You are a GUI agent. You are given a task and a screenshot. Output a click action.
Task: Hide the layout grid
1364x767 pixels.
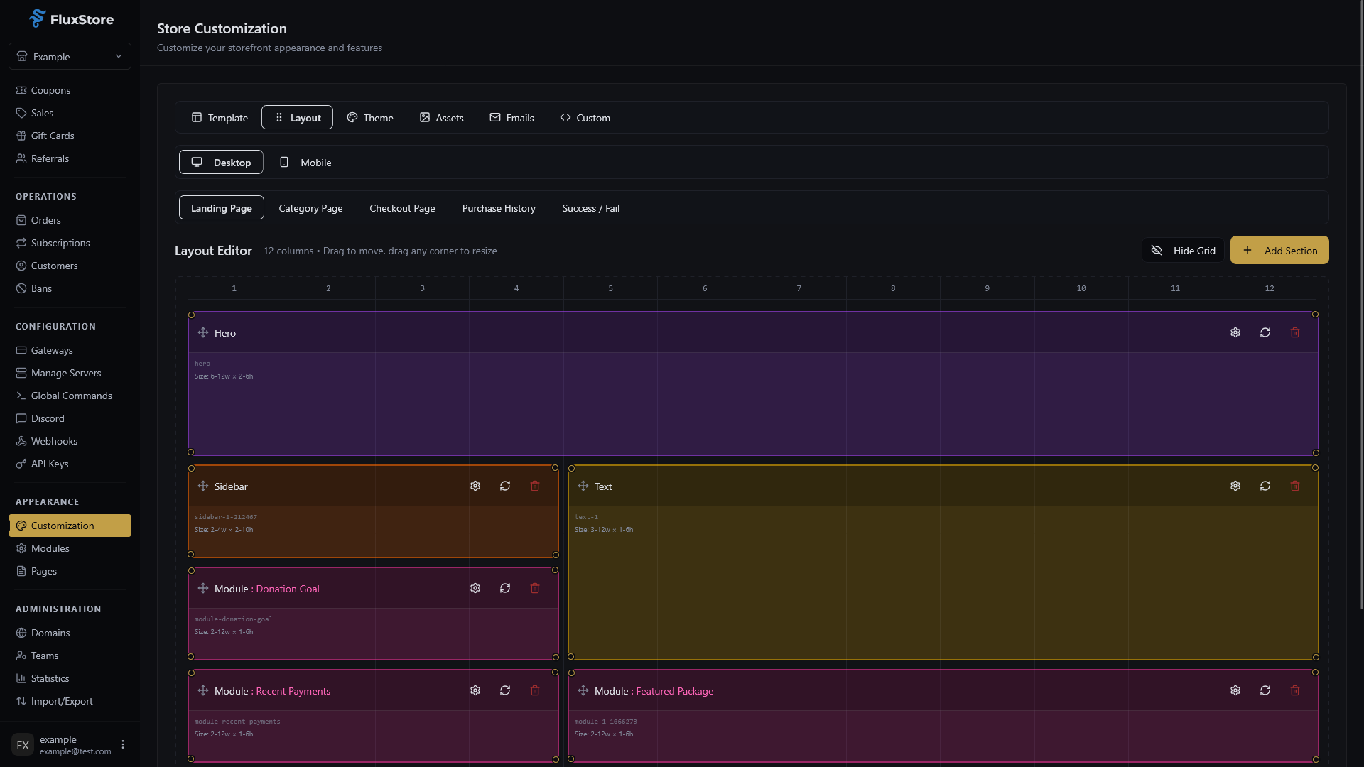coord(1183,250)
